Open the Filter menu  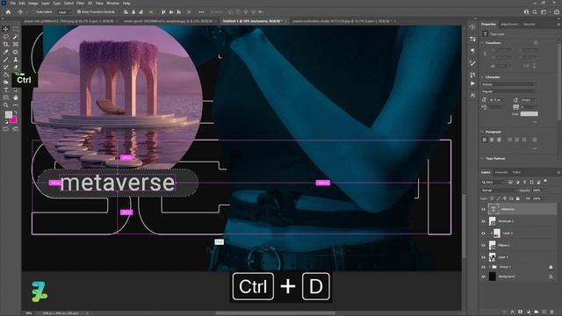pyautogui.click(x=81, y=4)
